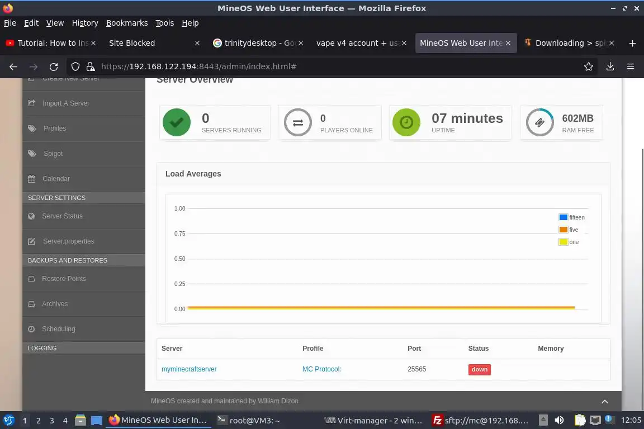Click the taskbar display tray icon
644x429 pixels.
(x=595, y=420)
